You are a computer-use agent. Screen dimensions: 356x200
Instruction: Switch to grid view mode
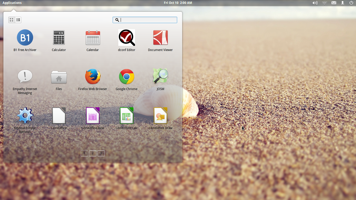click(12, 20)
